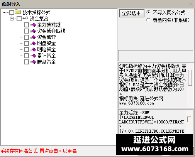195x157 pixels.
Task: Click the key icon next to 资金集合
Action: 25,18
